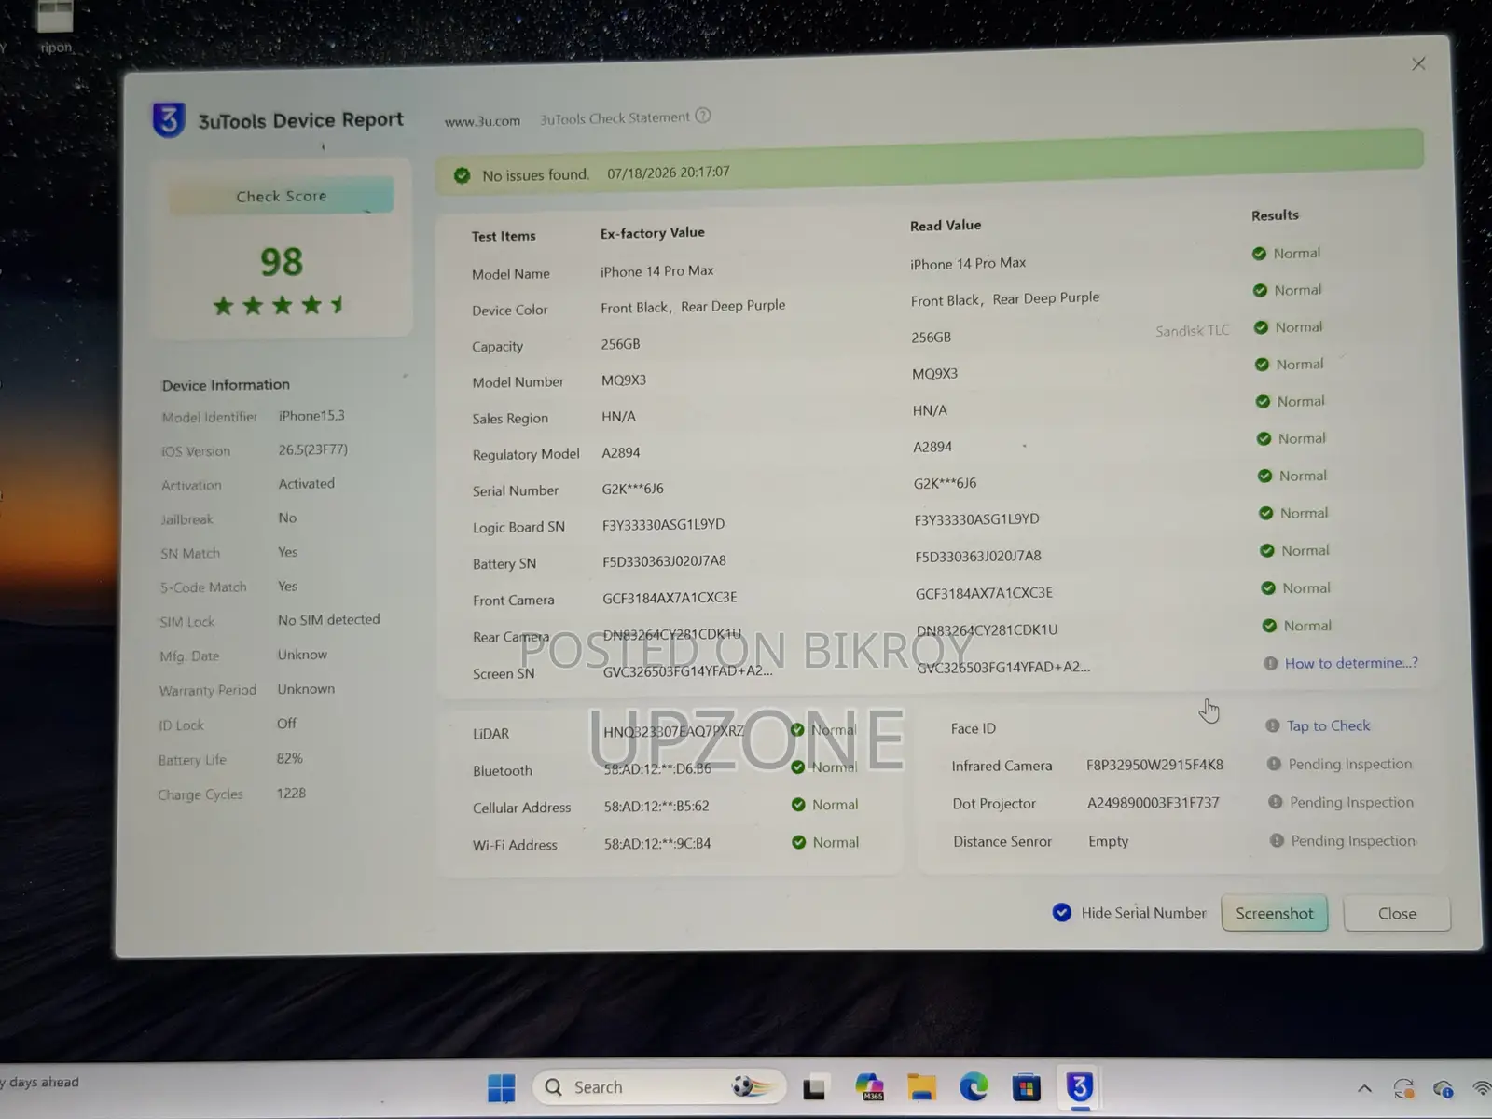Uncheck the Hide Serial Number checkbox
Screen dimensions: 1492x1119
[1061, 912]
